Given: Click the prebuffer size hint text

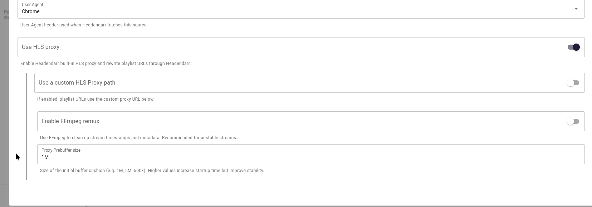Looking at the screenshot, I should pyautogui.click(x=152, y=170).
